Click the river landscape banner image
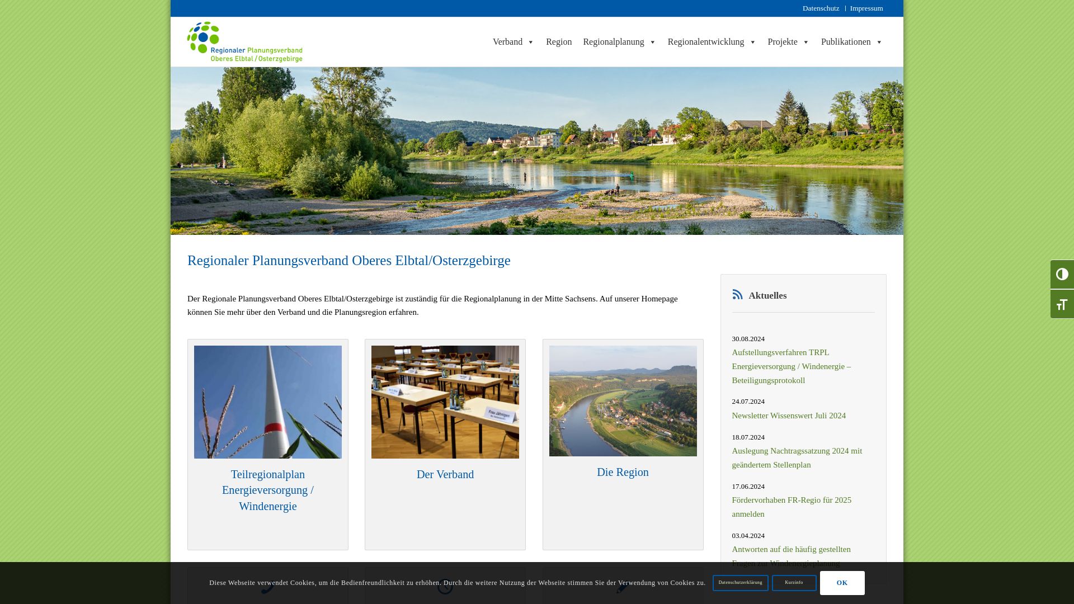The image size is (1074, 604). click(537, 151)
